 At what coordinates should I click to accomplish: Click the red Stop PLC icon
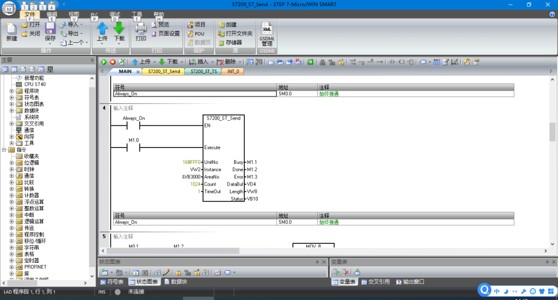113,62
